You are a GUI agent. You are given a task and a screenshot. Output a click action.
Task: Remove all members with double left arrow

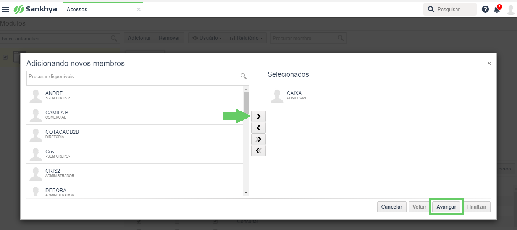[258, 151]
